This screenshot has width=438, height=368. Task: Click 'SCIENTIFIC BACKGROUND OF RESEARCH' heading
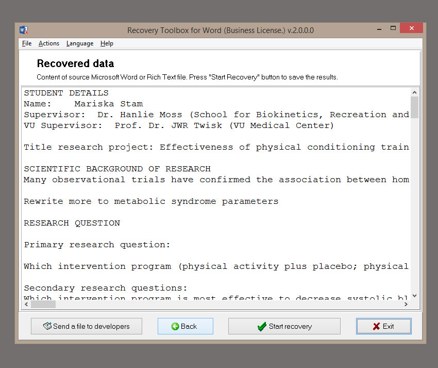point(117,169)
